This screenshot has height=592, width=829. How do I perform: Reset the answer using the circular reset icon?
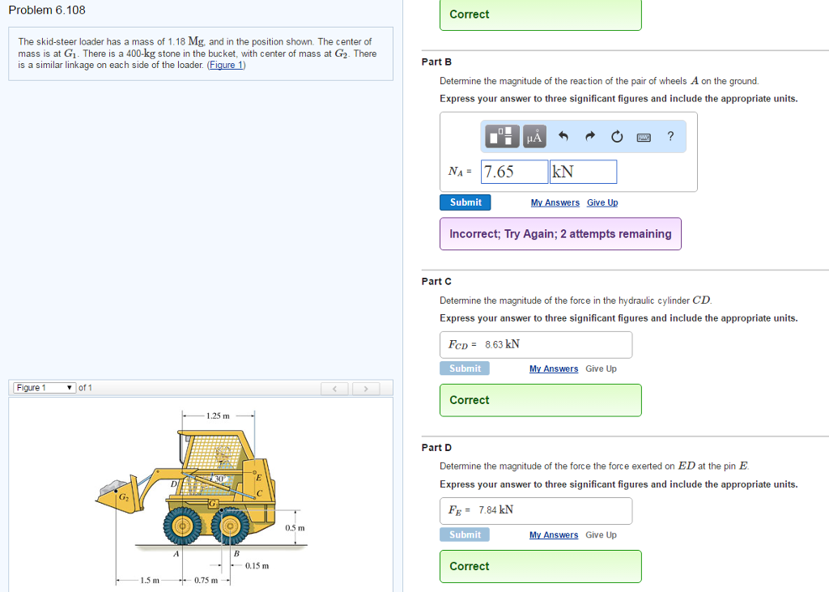616,136
